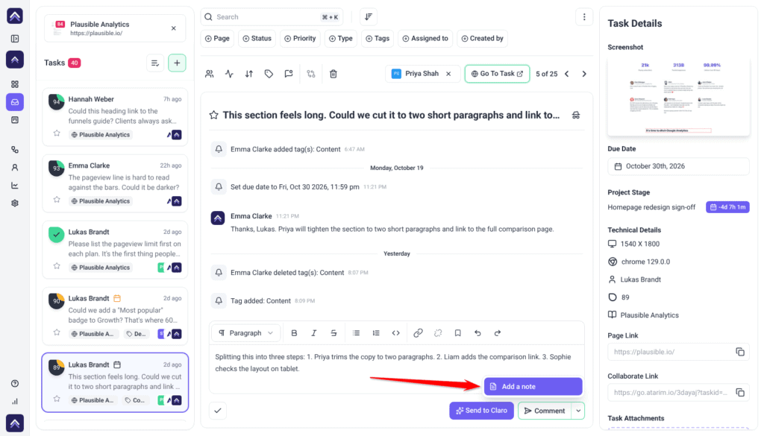Click the flag comment icon in the task toolbar
The width and height of the screenshot is (764, 436).
tap(289, 74)
